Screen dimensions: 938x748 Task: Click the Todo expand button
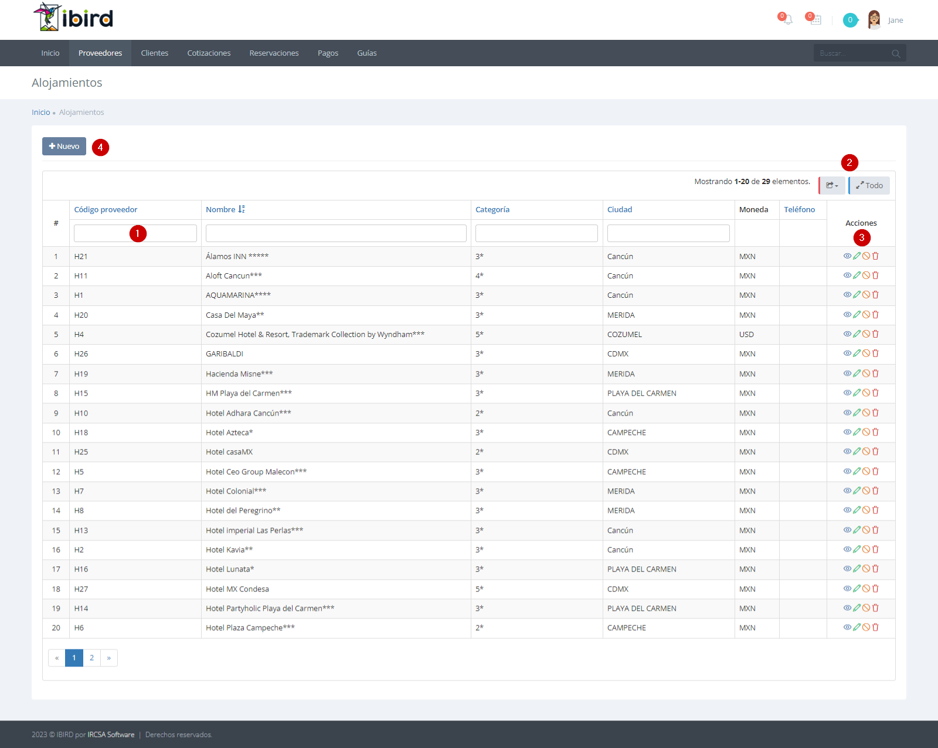[x=869, y=185]
